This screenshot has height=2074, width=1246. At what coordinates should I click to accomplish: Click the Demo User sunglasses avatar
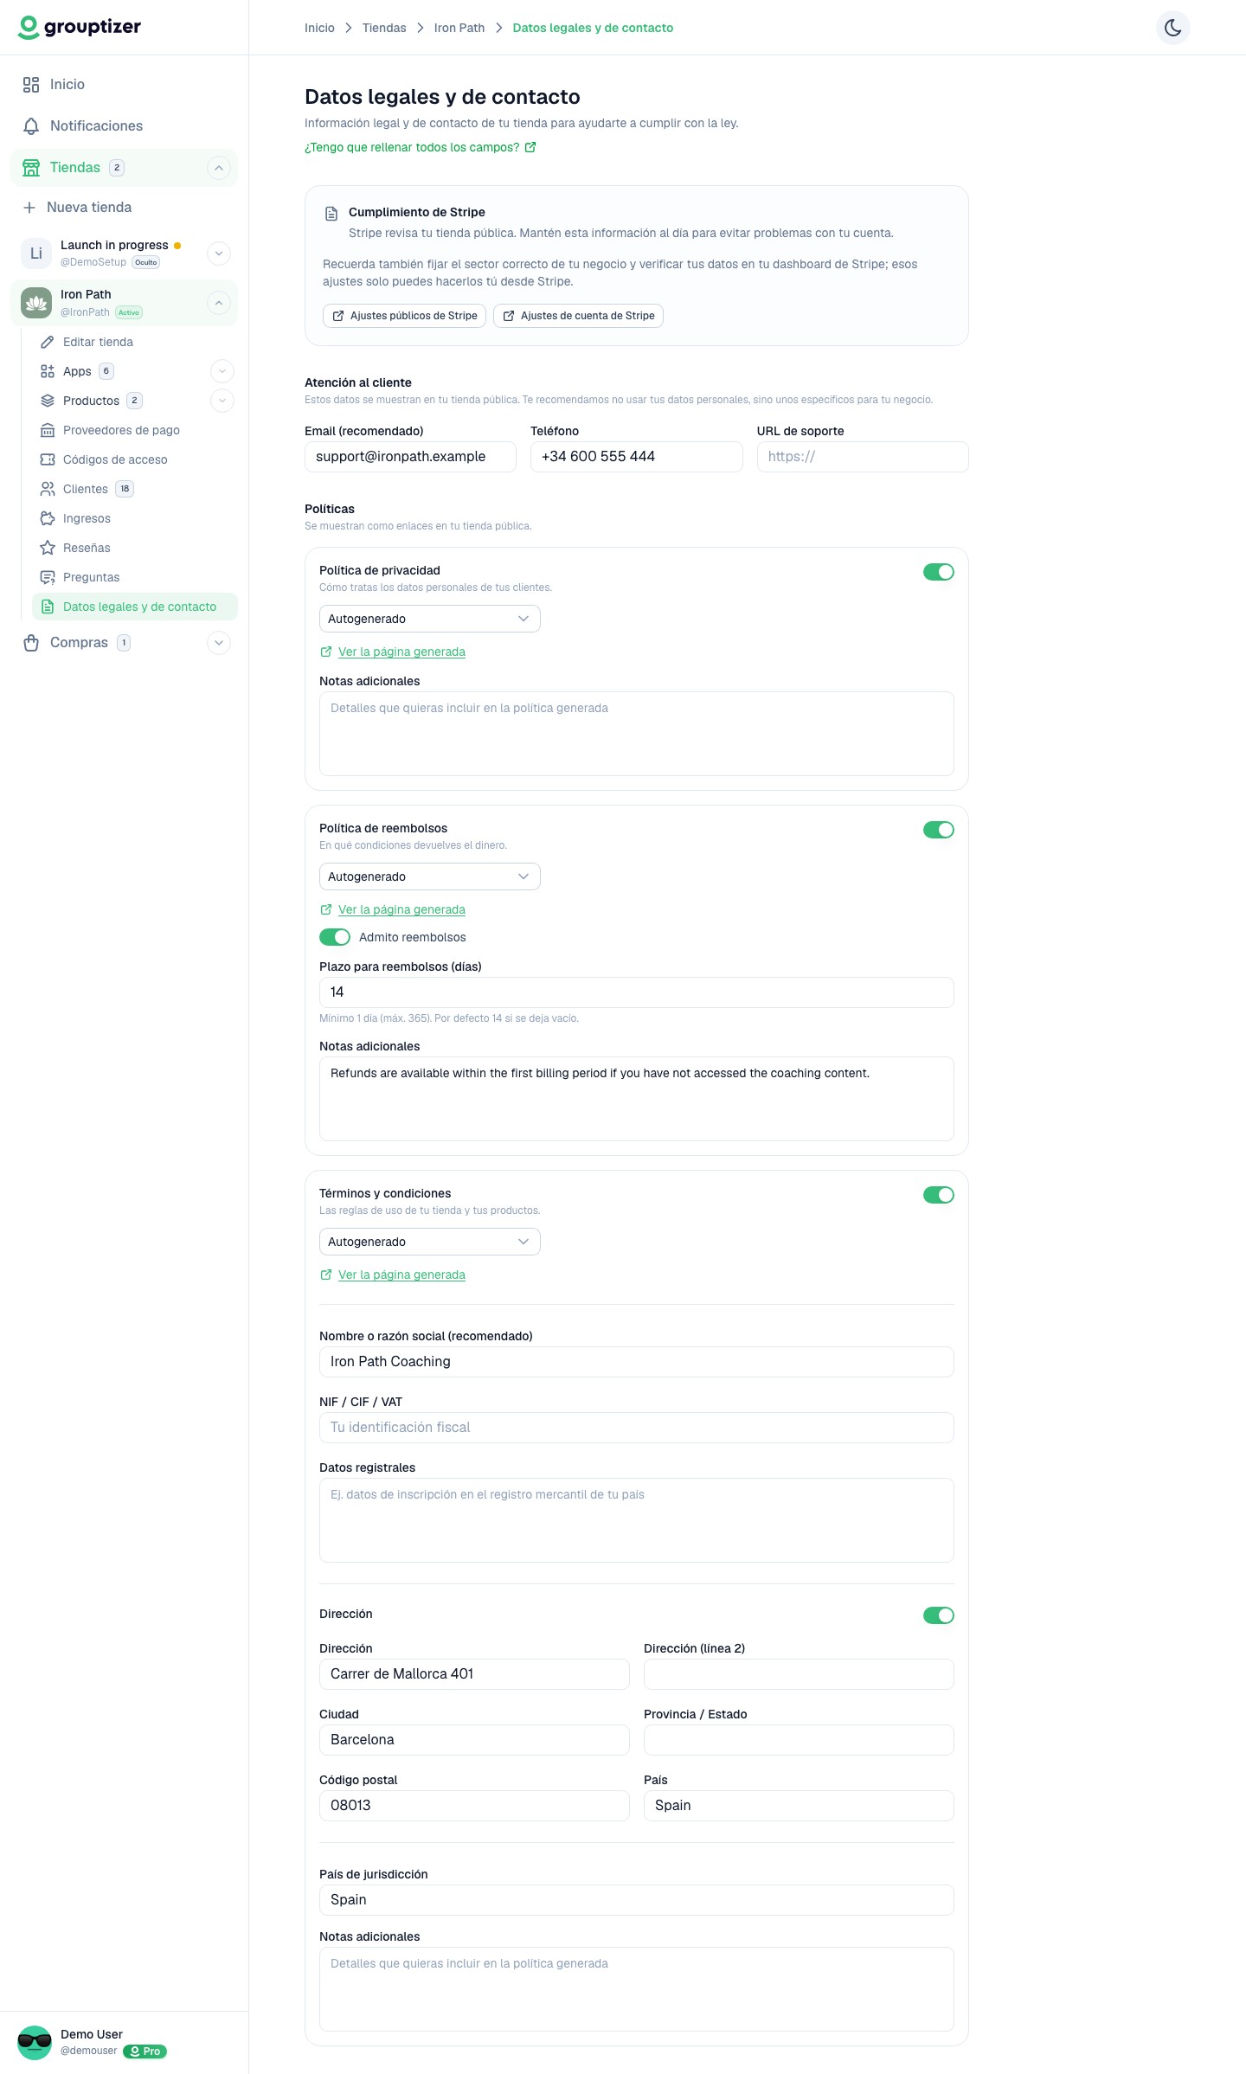point(35,2043)
